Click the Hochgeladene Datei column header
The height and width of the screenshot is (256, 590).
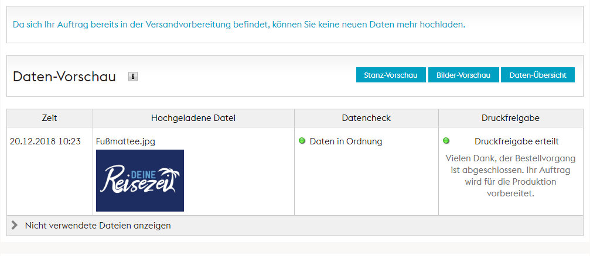pos(193,118)
